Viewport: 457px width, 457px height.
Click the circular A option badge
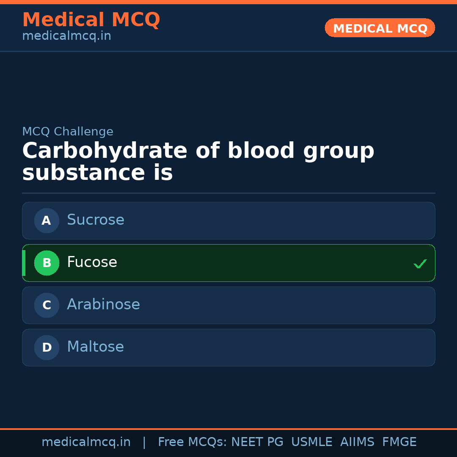[x=47, y=220]
